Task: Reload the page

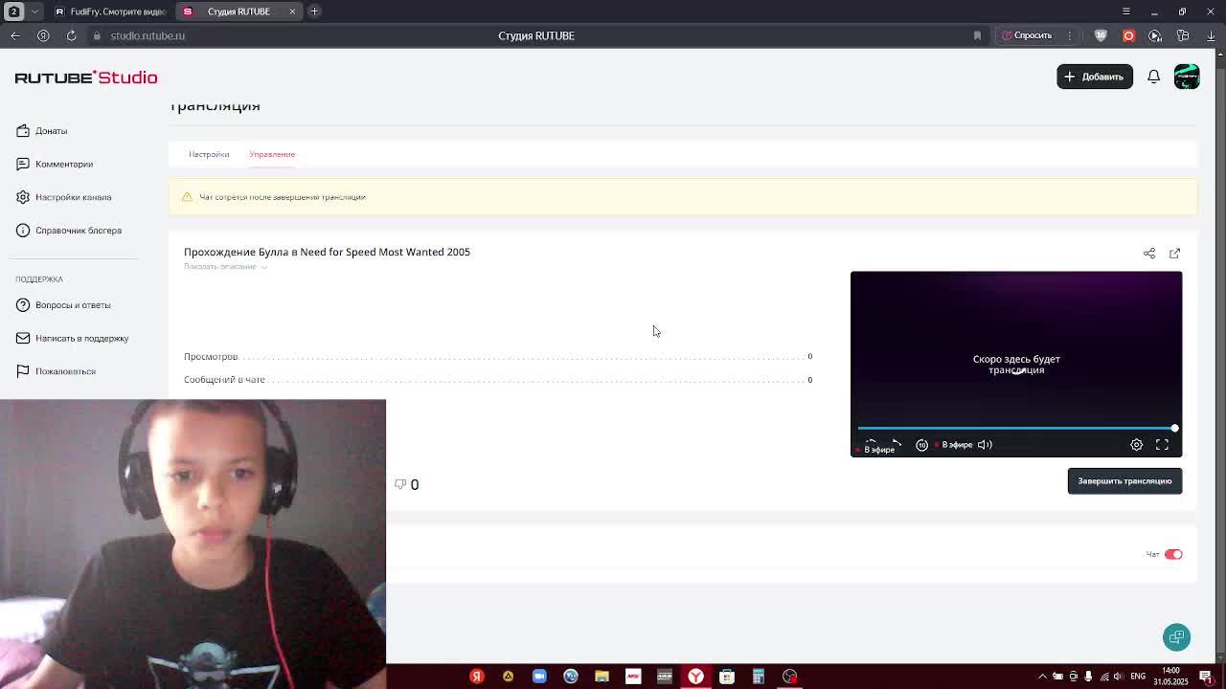Action: point(71,35)
